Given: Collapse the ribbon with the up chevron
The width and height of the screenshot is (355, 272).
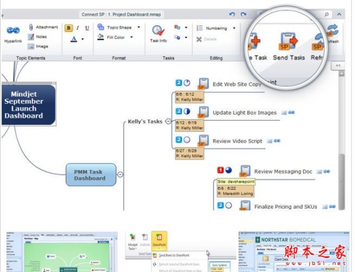Looking at the screenshot, I should point(339,14).
